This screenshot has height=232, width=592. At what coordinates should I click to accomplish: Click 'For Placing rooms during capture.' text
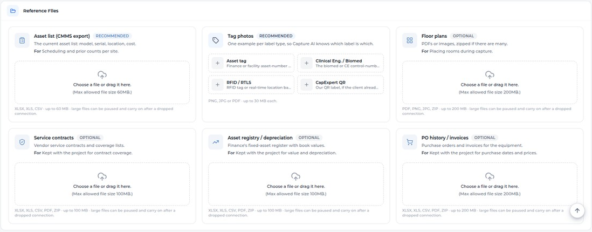click(x=457, y=51)
